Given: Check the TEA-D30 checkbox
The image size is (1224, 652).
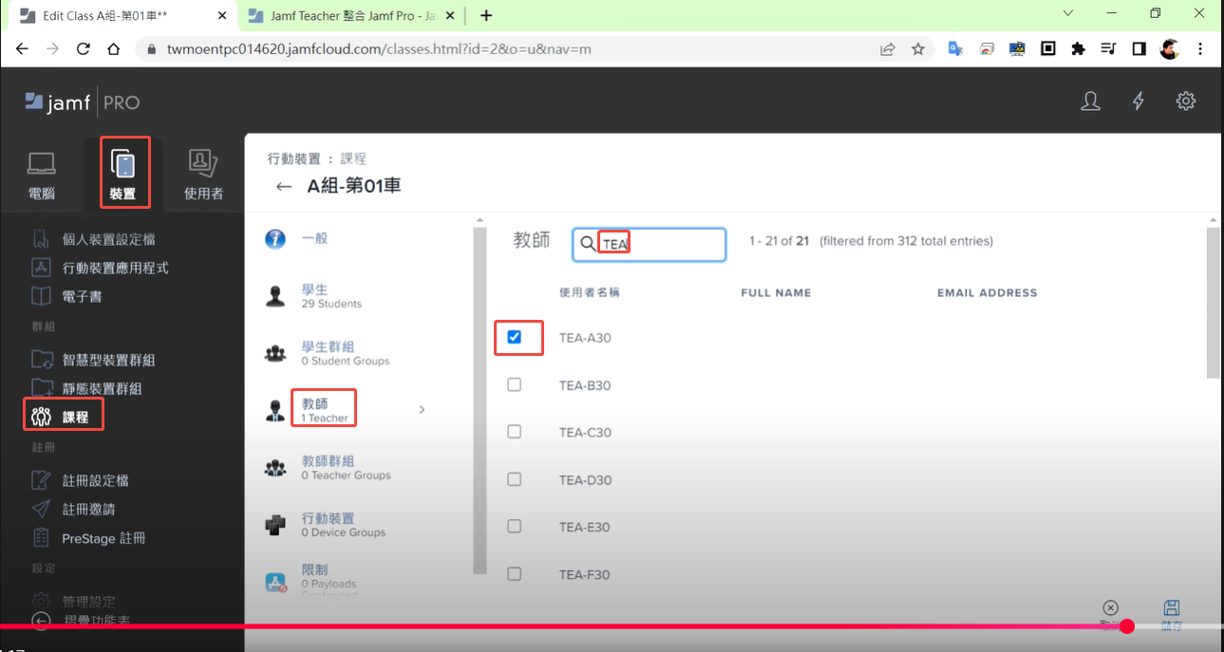Looking at the screenshot, I should (x=515, y=479).
